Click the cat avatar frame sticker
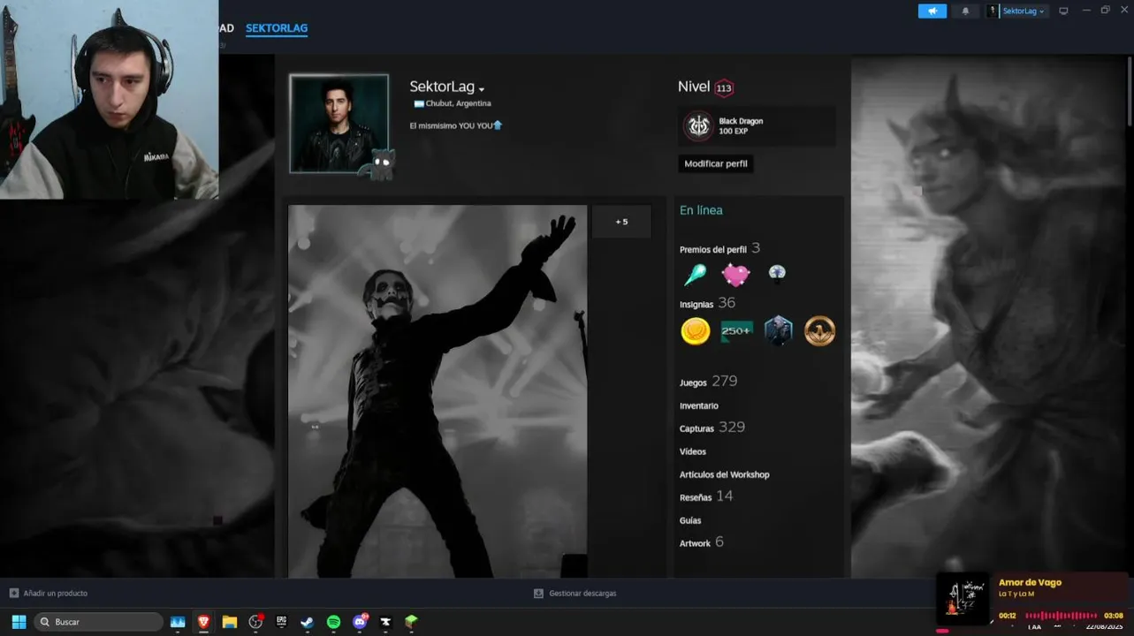The width and height of the screenshot is (1134, 636). 381,165
